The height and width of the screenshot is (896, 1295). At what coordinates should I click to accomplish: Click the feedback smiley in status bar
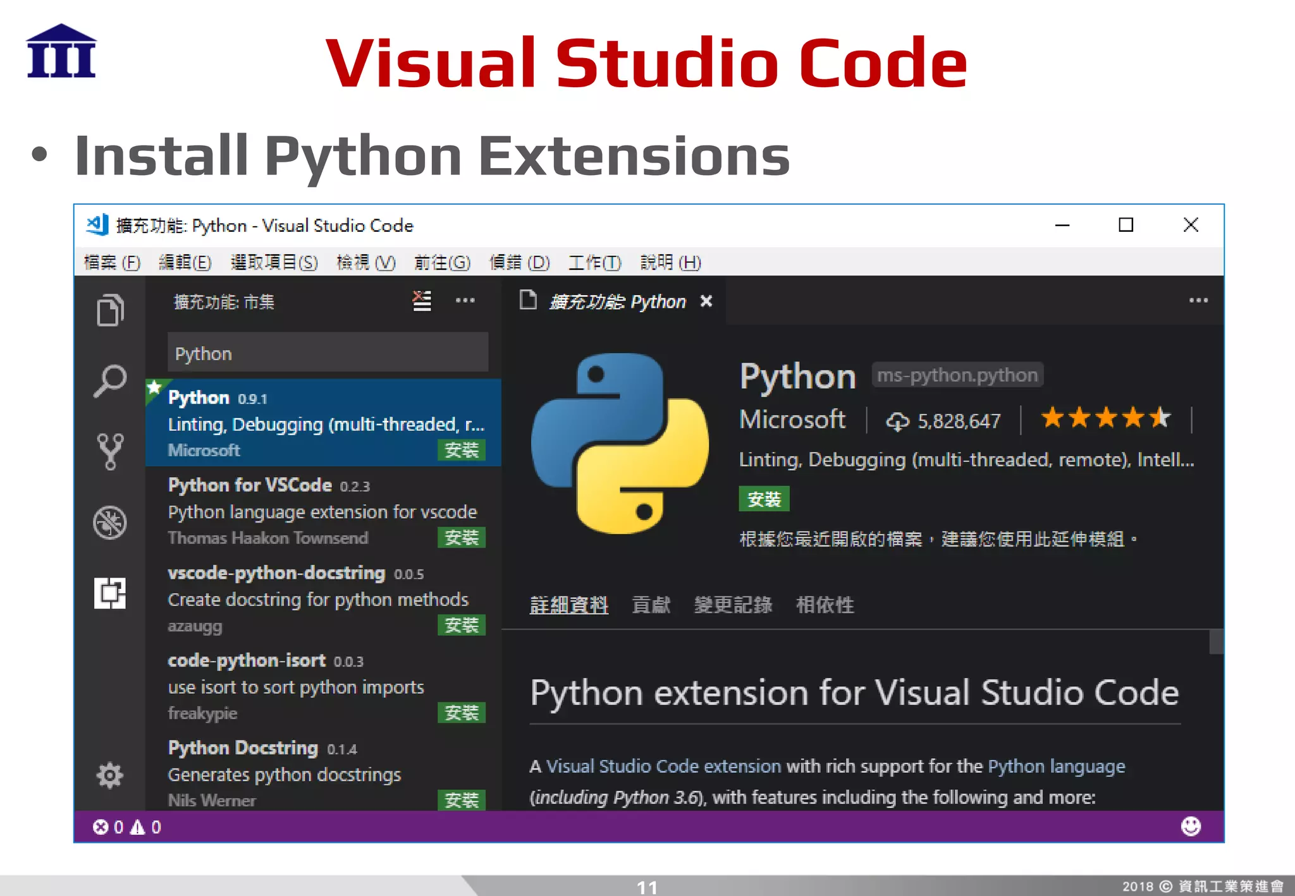pyautogui.click(x=1191, y=826)
